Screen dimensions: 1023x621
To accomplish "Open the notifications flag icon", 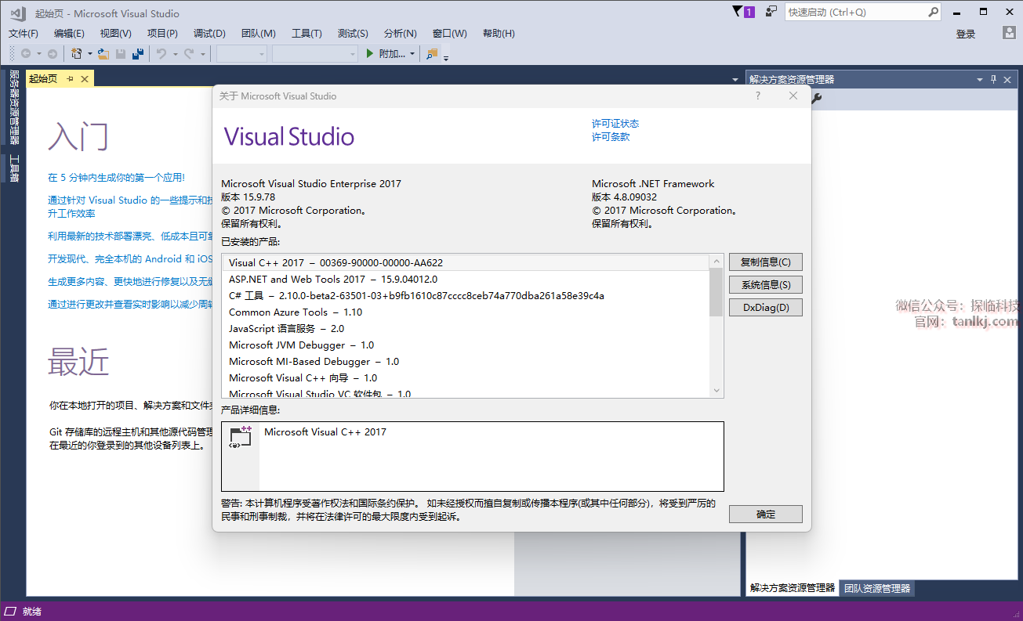I will click(738, 12).
